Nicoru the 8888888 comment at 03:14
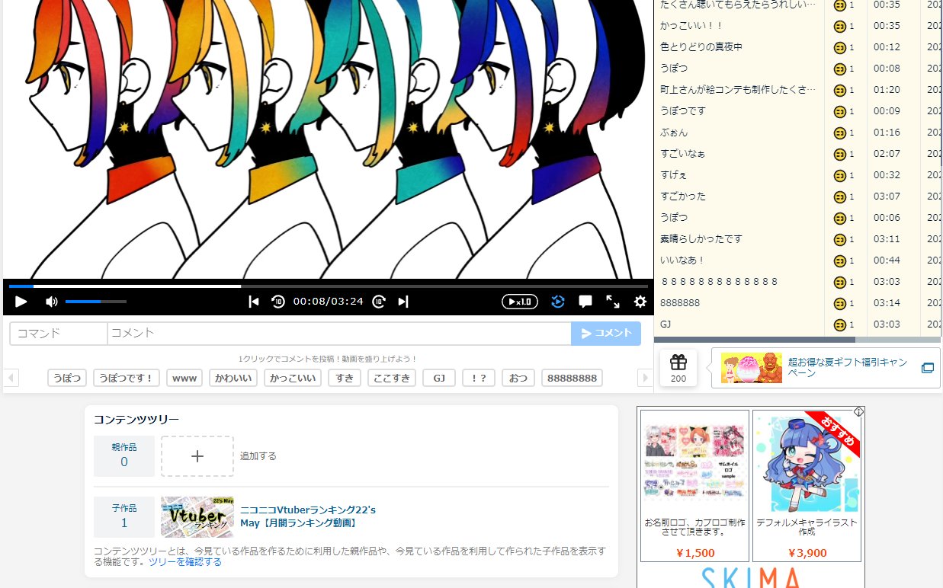The width and height of the screenshot is (943, 588). pyautogui.click(x=839, y=303)
